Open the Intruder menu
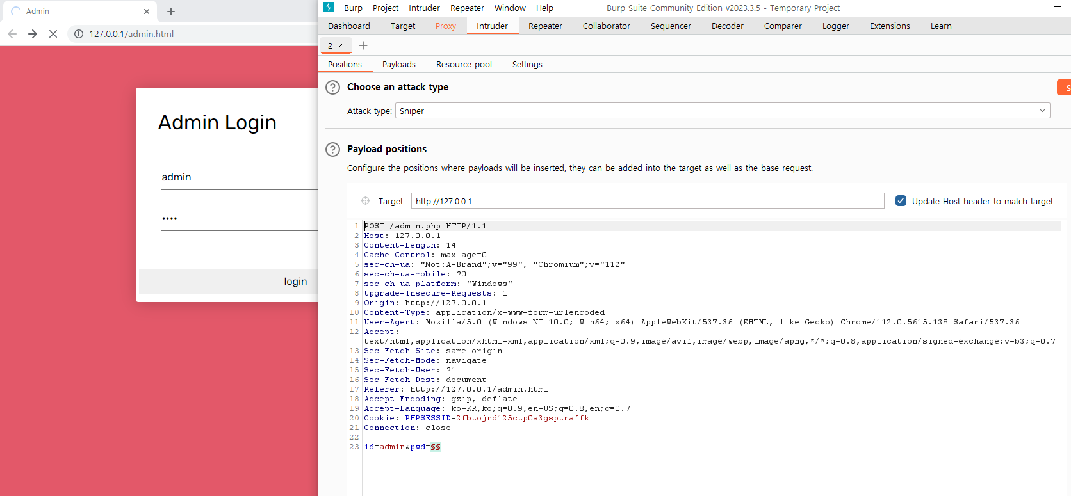The height and width of the screenshot is (496, 1071). [424, 8]
